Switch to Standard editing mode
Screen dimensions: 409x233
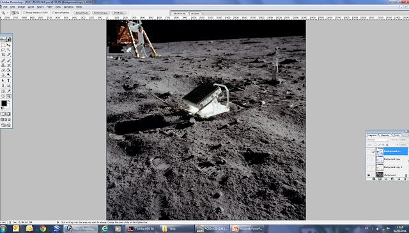[x=3, y=114]
